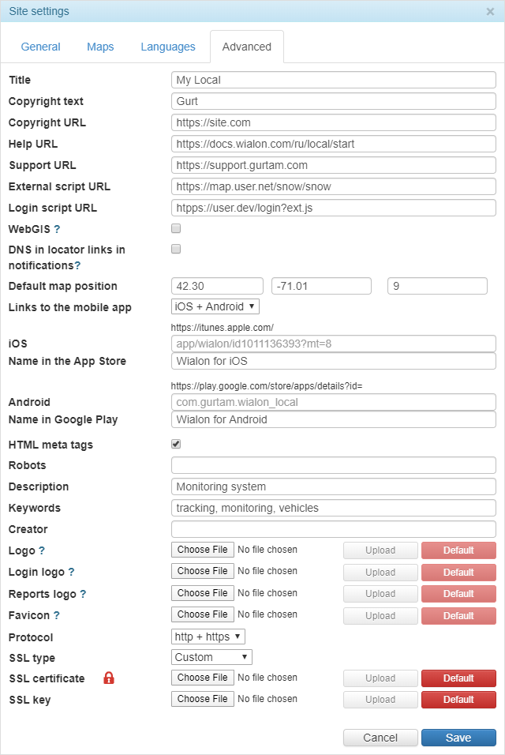
Task: Click the help icon next to WebGIS
Action: (x=57, y=229)
